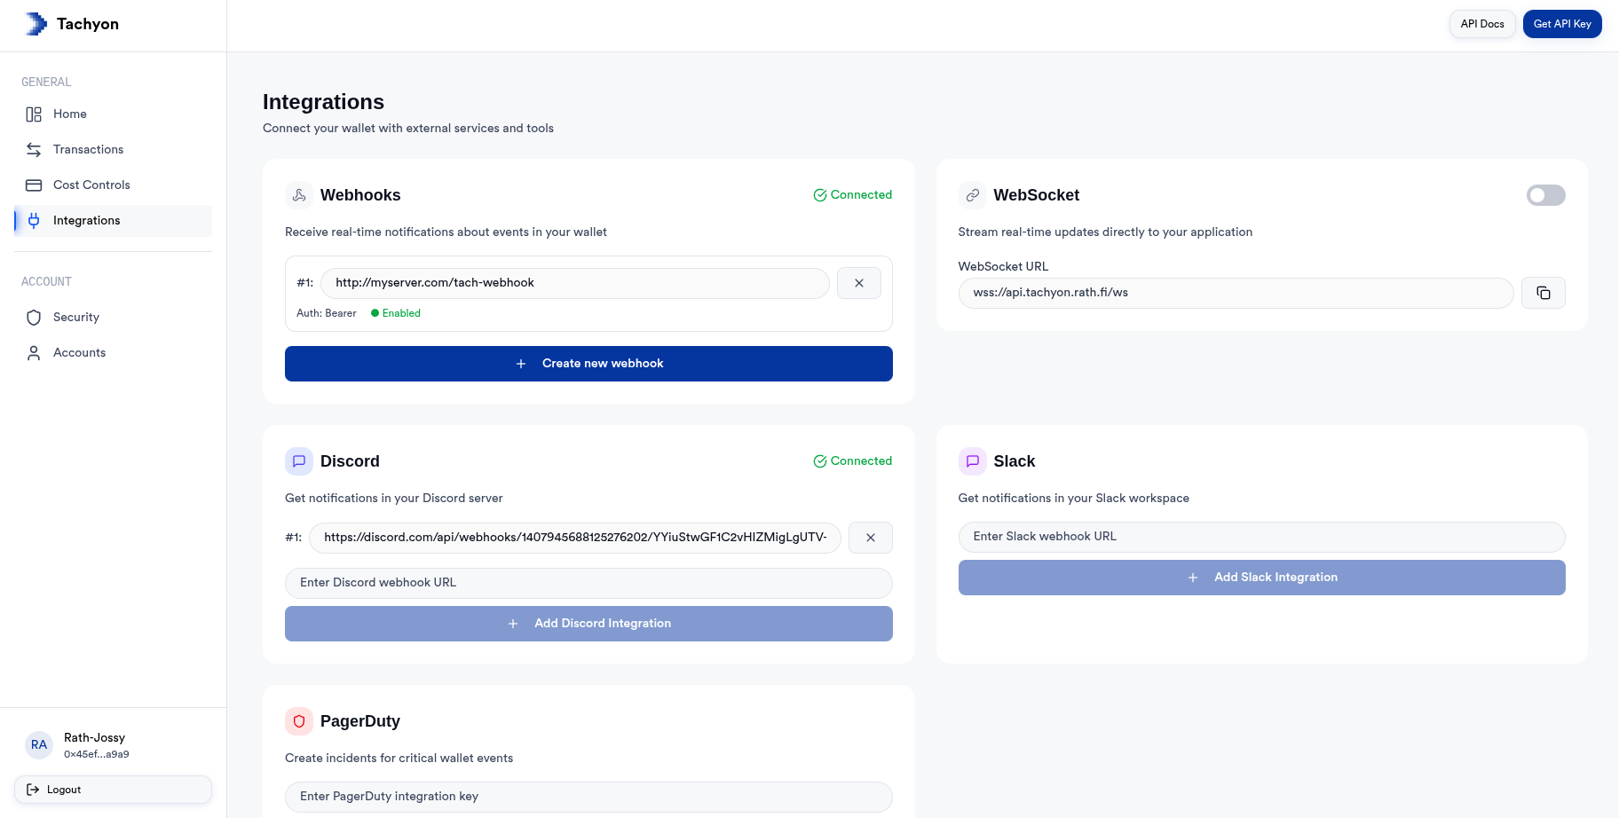Click the Security shield icon

[33, 317]
